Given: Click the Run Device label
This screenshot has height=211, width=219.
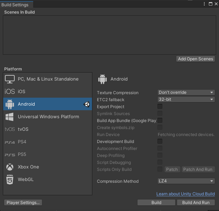Looking at the screenshot, I should 108,135.
